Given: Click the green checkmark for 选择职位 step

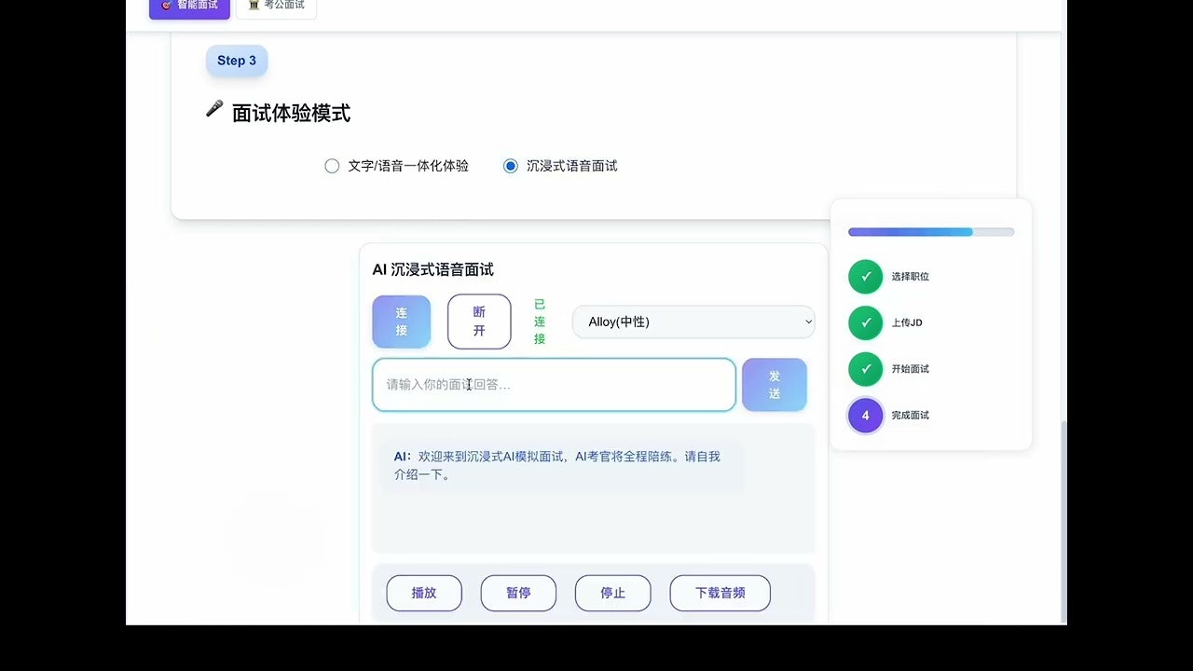Looking at the screenshot, I should [x=865, y=276].
